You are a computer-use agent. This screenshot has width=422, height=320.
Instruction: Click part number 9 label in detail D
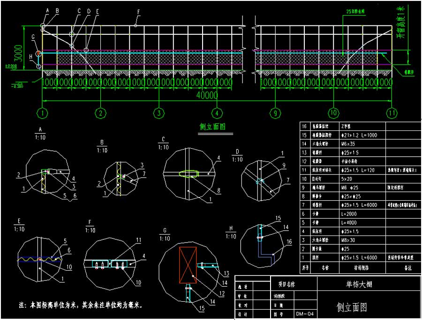(x=284, y=165)
